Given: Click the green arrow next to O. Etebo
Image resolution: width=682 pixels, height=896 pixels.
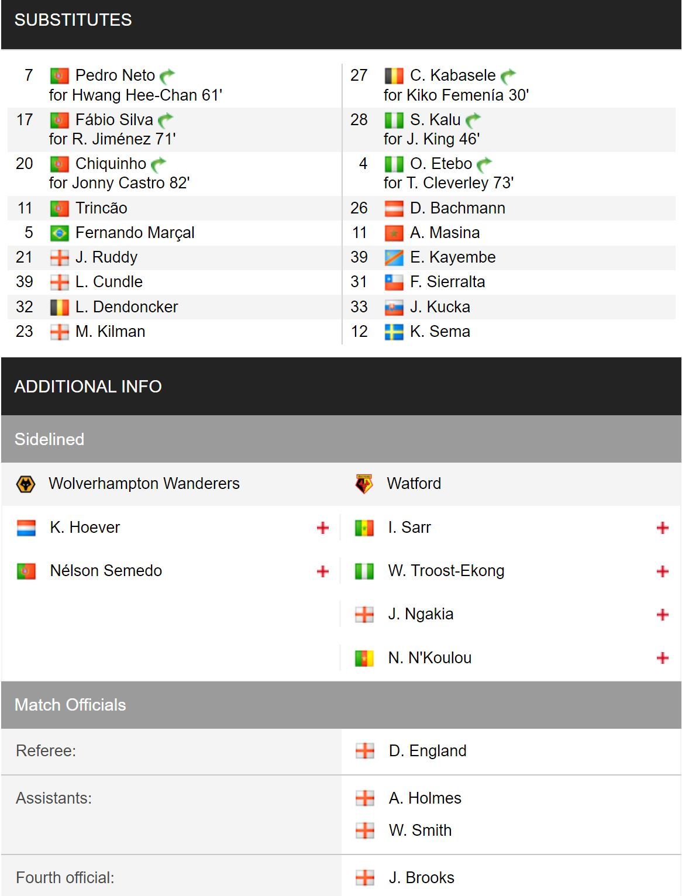Looking at the screenshot, I should click(x=484, y=164).
